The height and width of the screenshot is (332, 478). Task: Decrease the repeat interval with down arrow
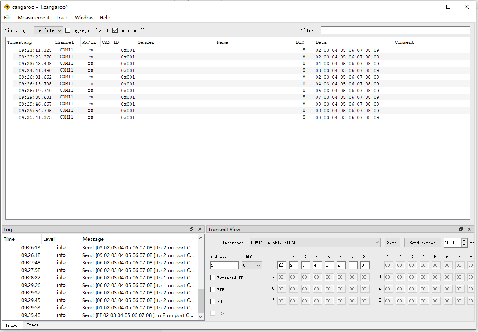coord(464,245)
